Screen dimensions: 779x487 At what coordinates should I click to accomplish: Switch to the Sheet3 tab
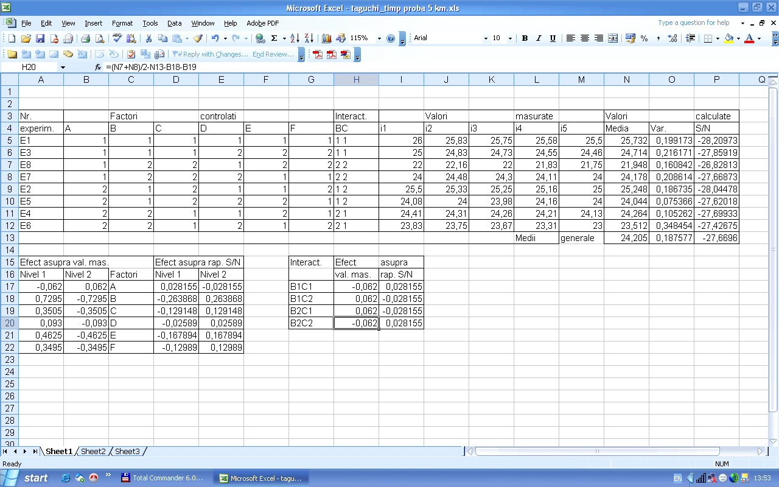click(x=127, y=452)
